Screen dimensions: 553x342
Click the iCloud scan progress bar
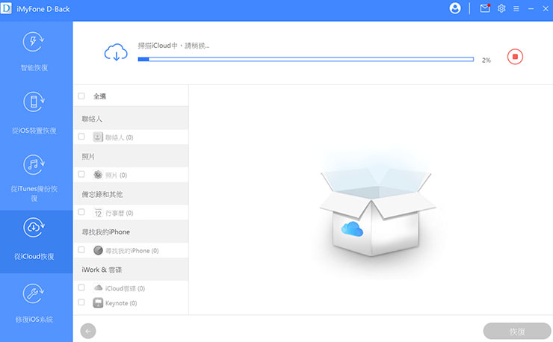point(306,59)
